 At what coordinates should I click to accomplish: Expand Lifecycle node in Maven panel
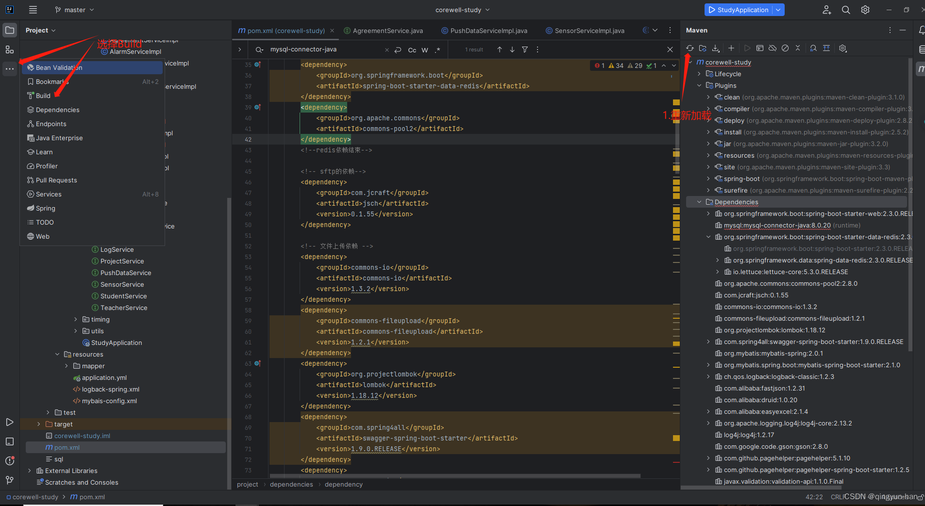point(699,74)
